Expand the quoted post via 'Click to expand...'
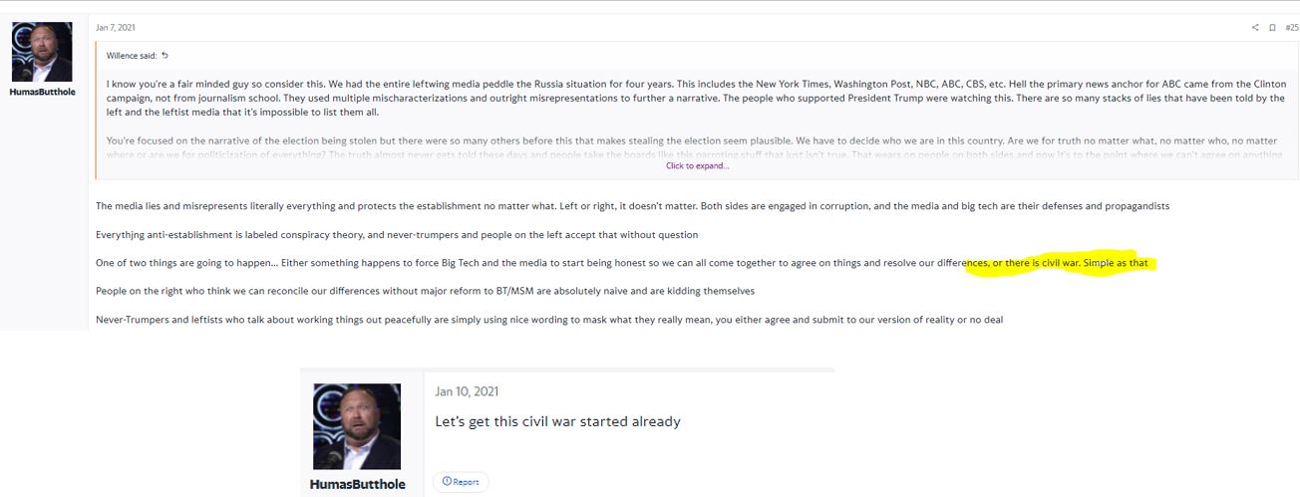The height and width of the screenshot is (497, 1300). point(697,166)
